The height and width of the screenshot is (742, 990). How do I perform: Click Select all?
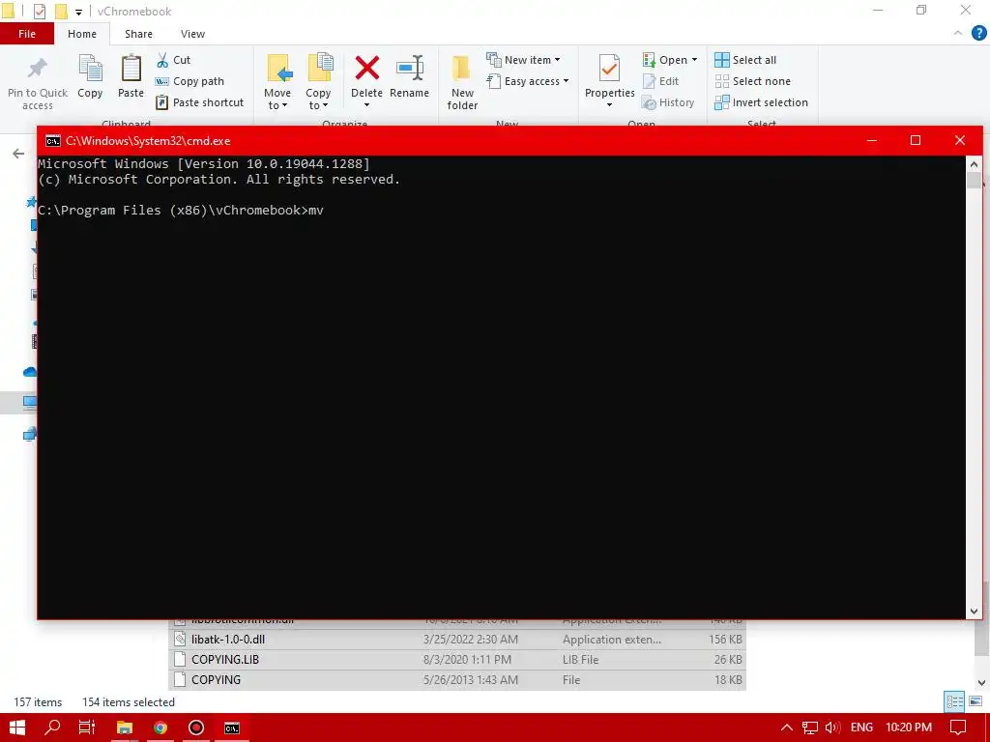tap(745, 60)
